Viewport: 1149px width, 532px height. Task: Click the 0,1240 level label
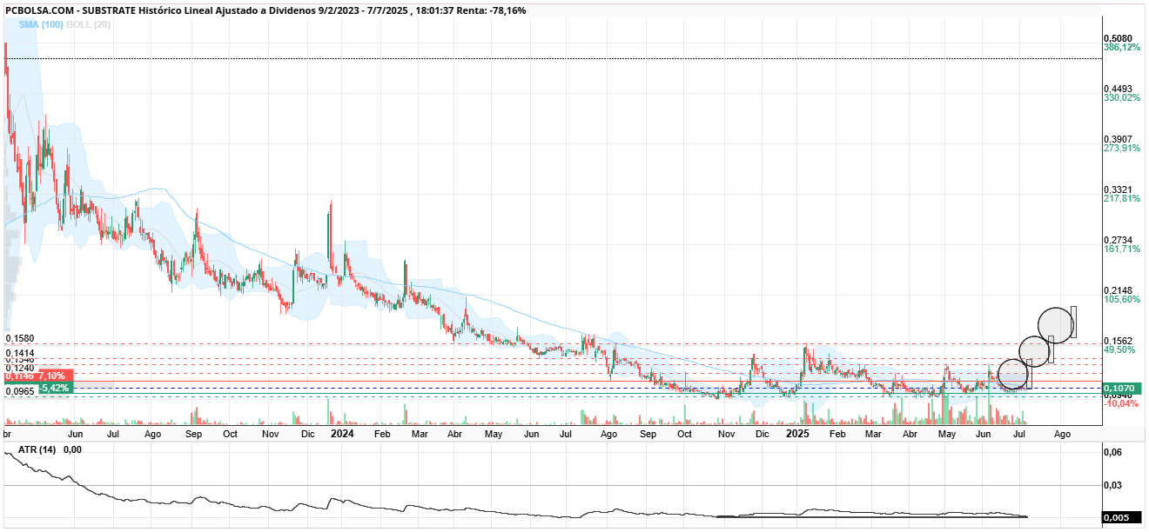19,369
